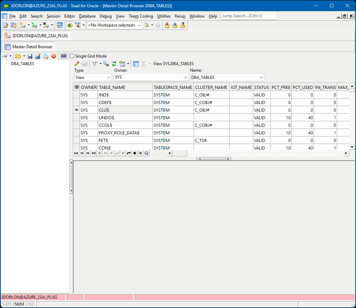
Task: Click the print/export dataset icon
Action: (106, 64)
